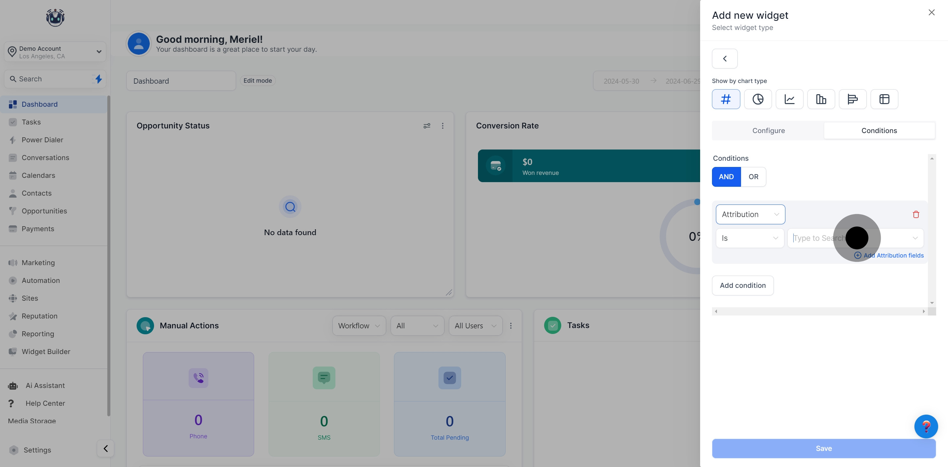Select the table chart type icon

pyautogui.click(x=884, y=99)
